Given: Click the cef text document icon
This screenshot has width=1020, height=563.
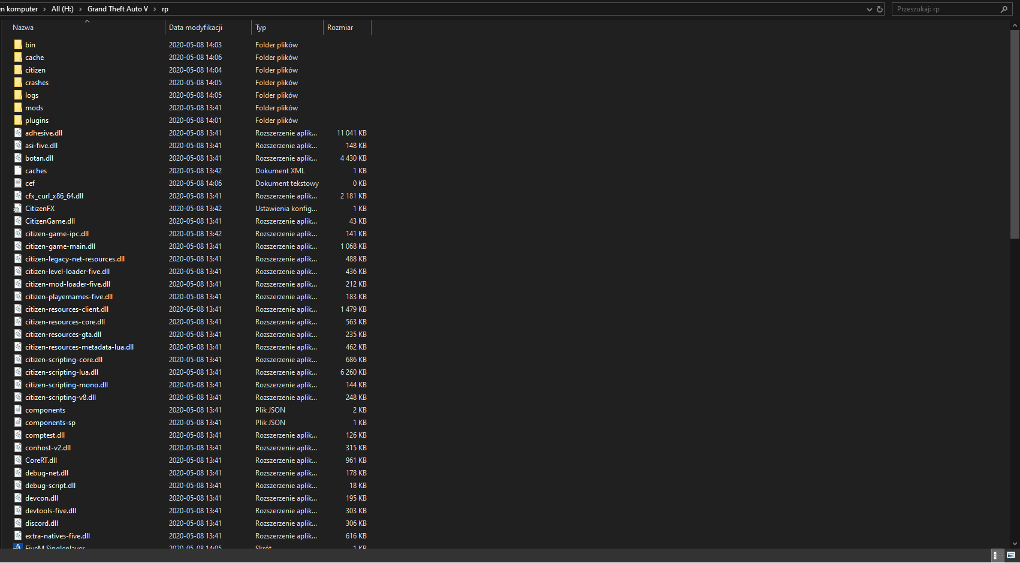Looking at the screenshot, I should [x=17, y=183].
